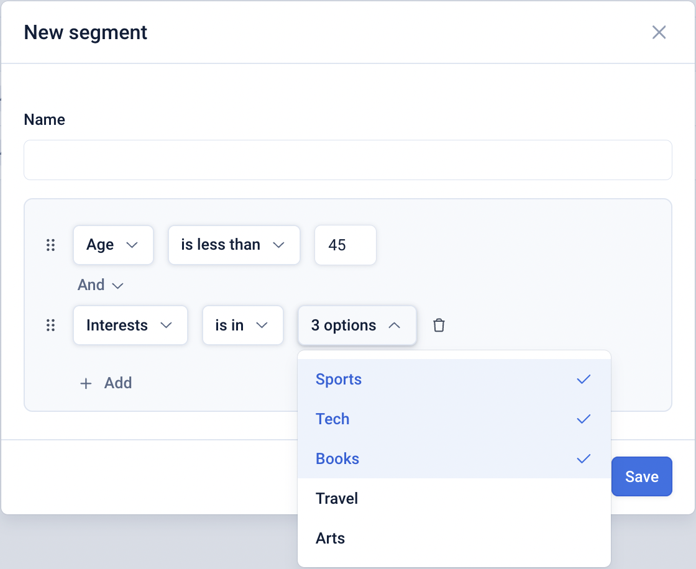Click the trash icon to delete Interests rule
The height and width of the screenshot is (569, 696).
click(x=439, y=325)
